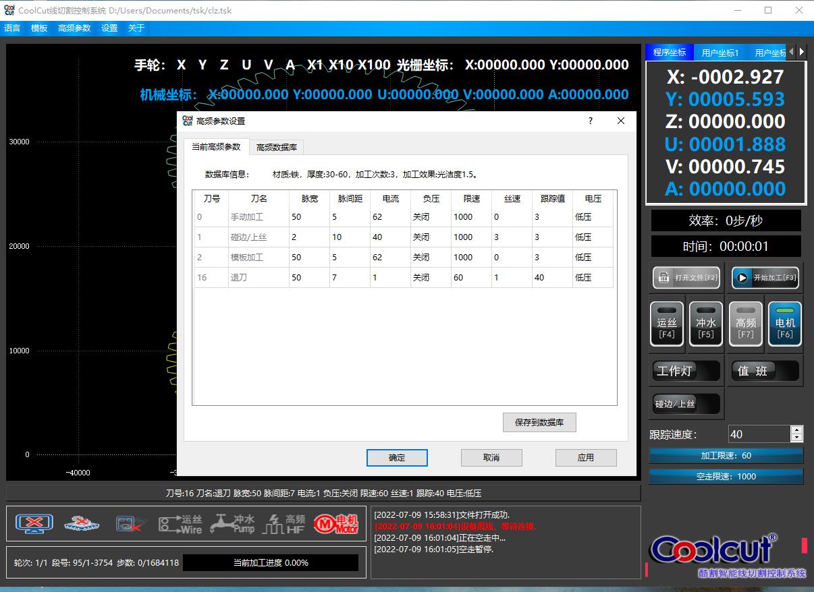
Task: Click 开始加工[F3] start button
Action: [765, 277]
